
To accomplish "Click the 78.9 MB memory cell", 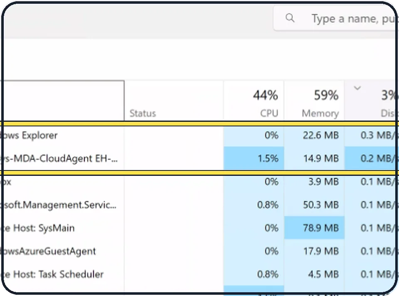I will pyautogui.click(x=314, y=228).
